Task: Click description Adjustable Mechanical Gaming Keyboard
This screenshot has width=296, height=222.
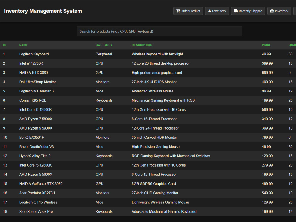Action: pos(164,212)
